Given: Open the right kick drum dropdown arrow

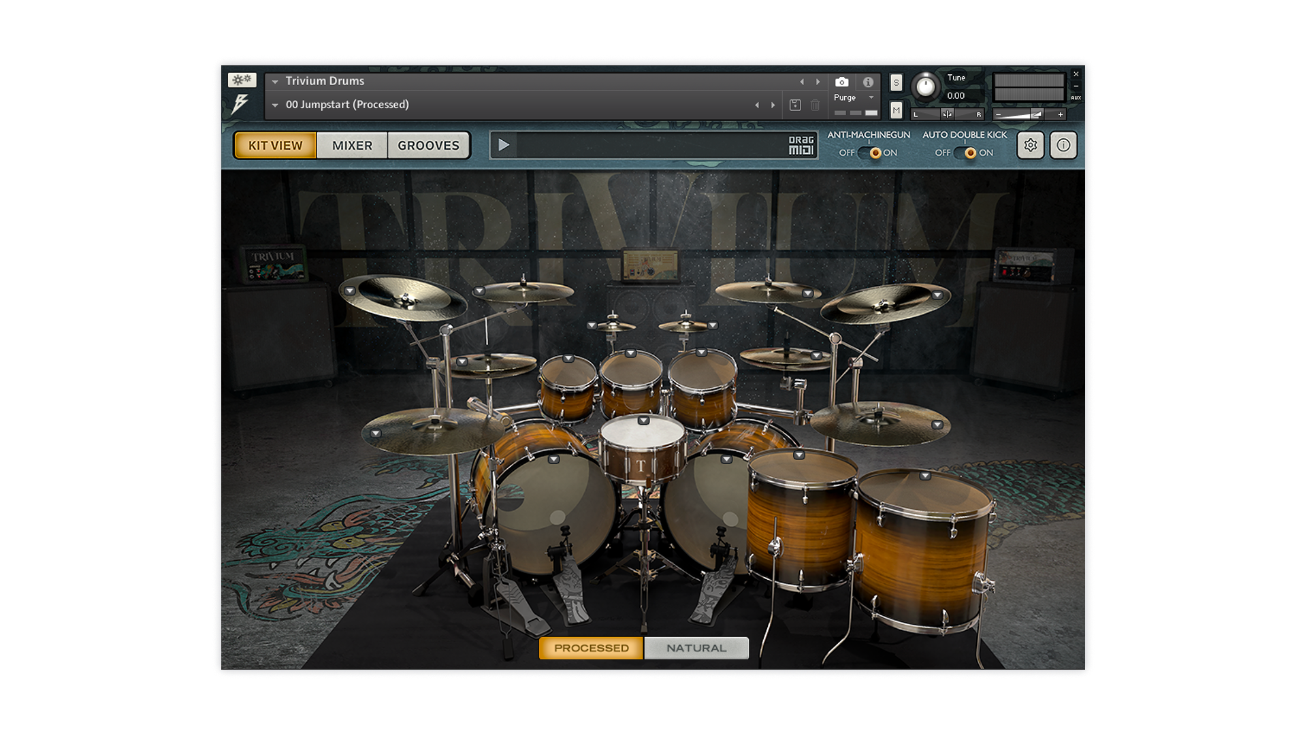Looking at the screenshot, I should (x=726, y=459).
